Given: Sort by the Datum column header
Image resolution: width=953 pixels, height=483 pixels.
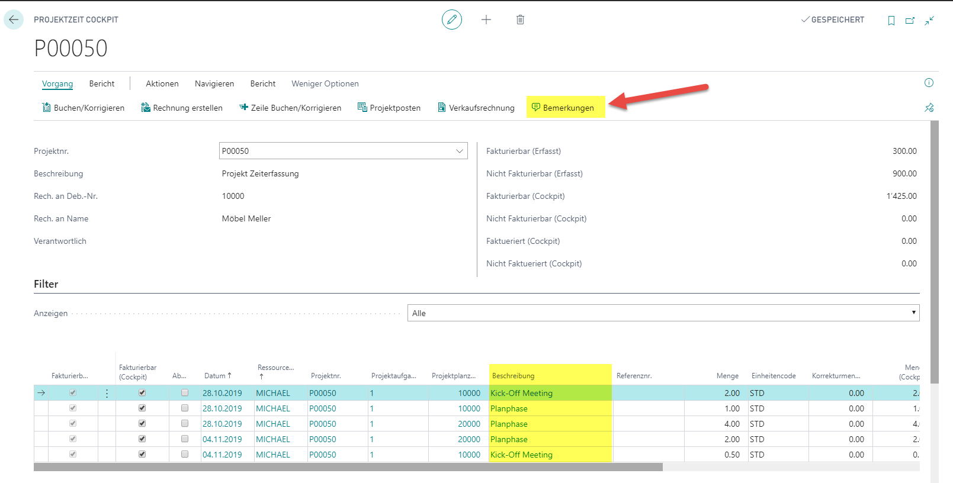Looking at the screenshot, I should click(x=218, y=376).
